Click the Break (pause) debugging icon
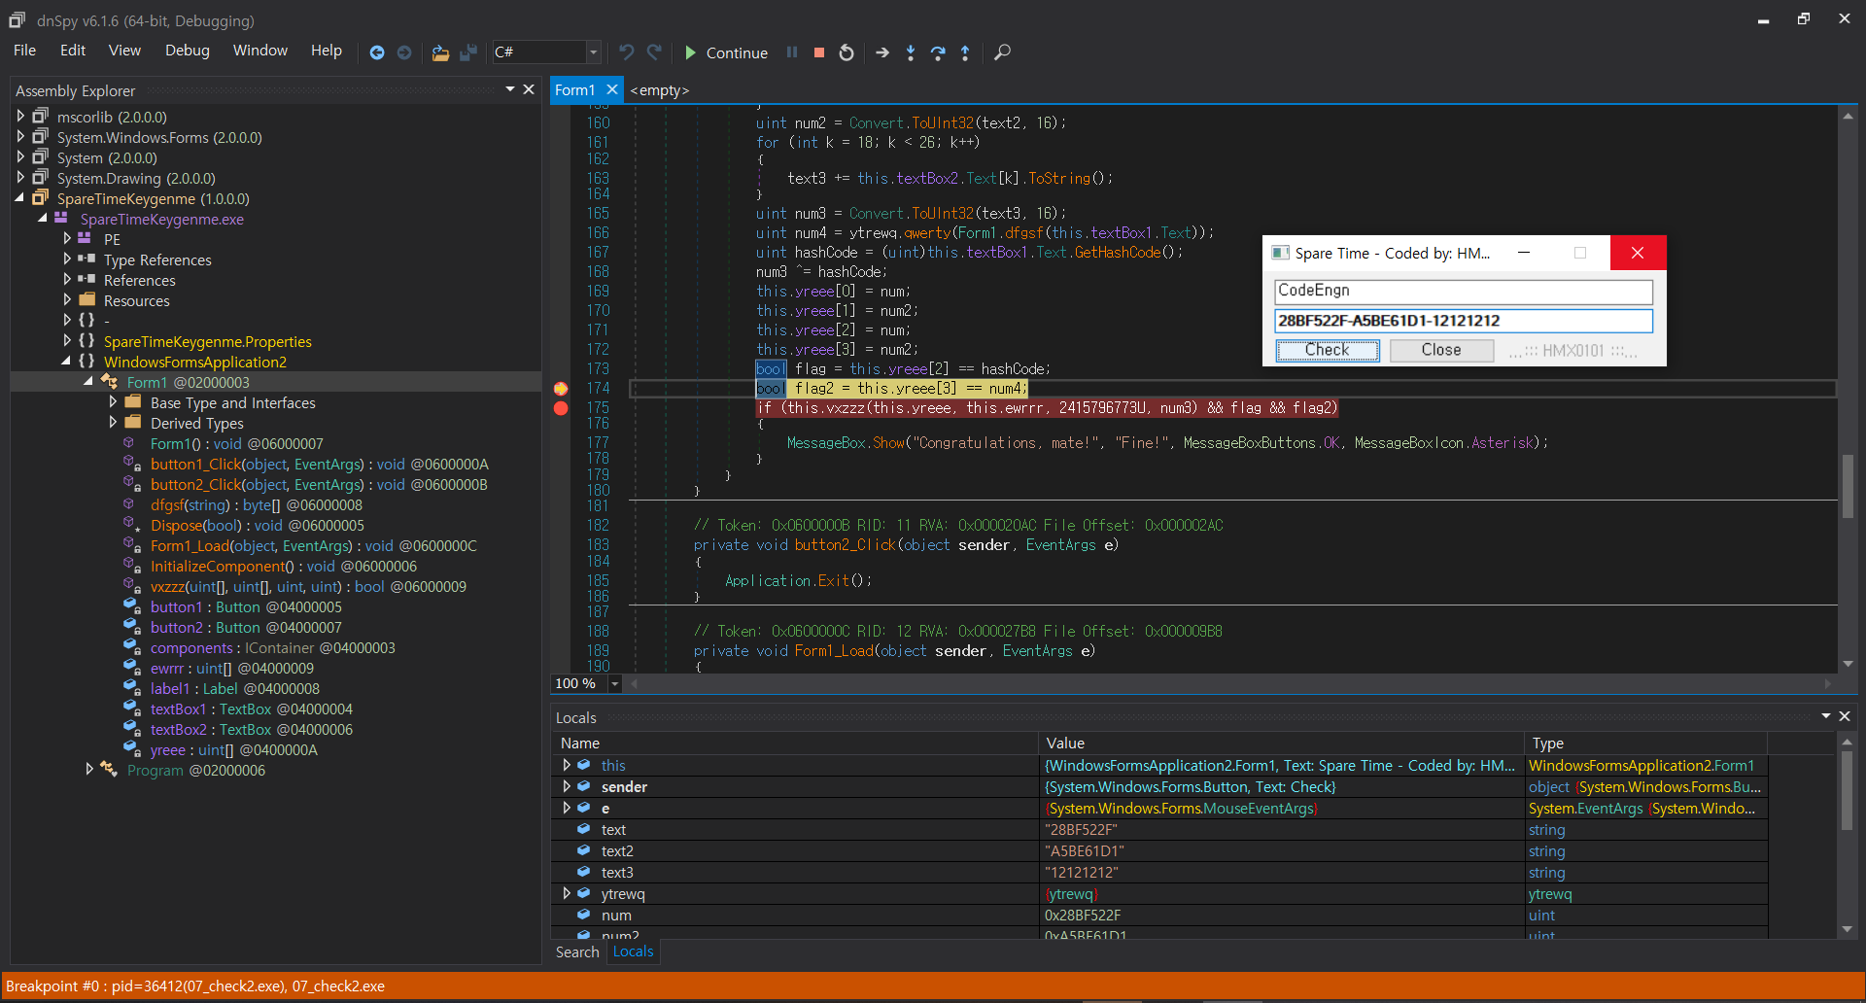The image size is (1866, 1003). [x=793, y=52]
